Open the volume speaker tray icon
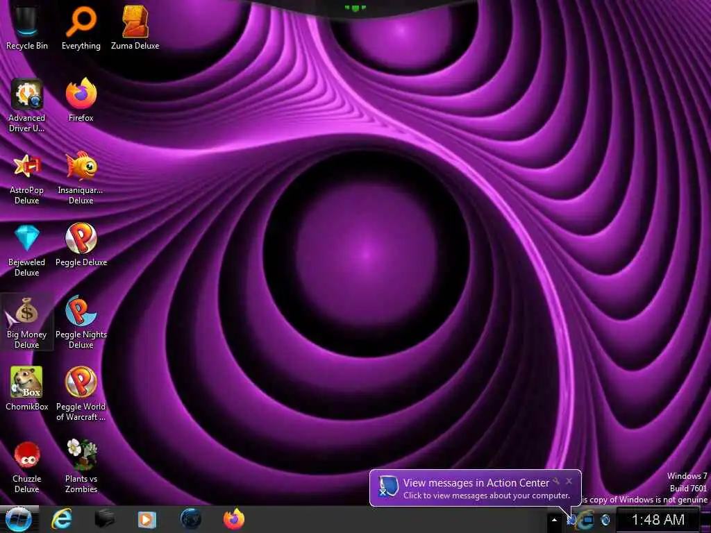The height and width of the screenshot is (533, 711). pos(605,520)
